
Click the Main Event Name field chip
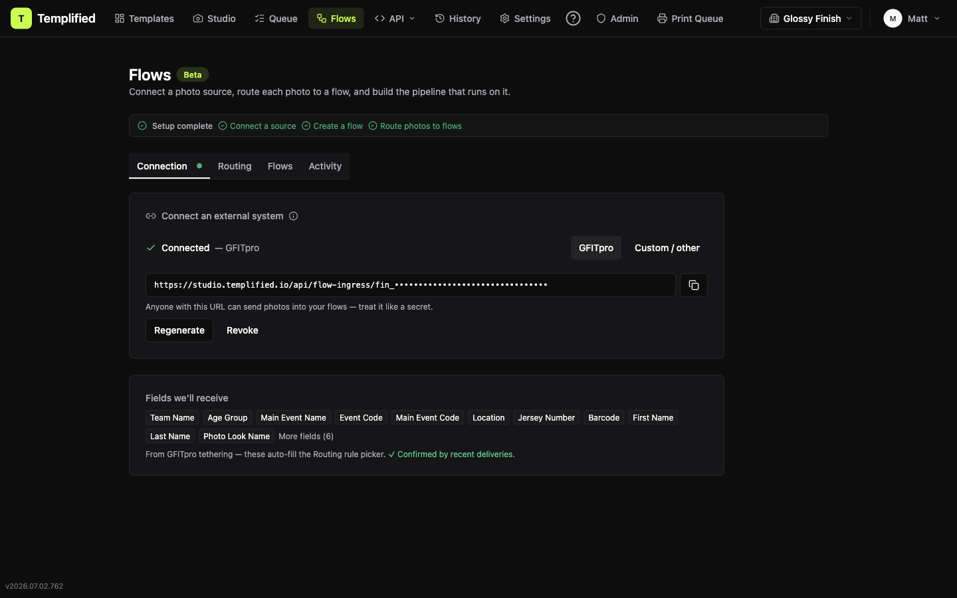coord(293,418)
